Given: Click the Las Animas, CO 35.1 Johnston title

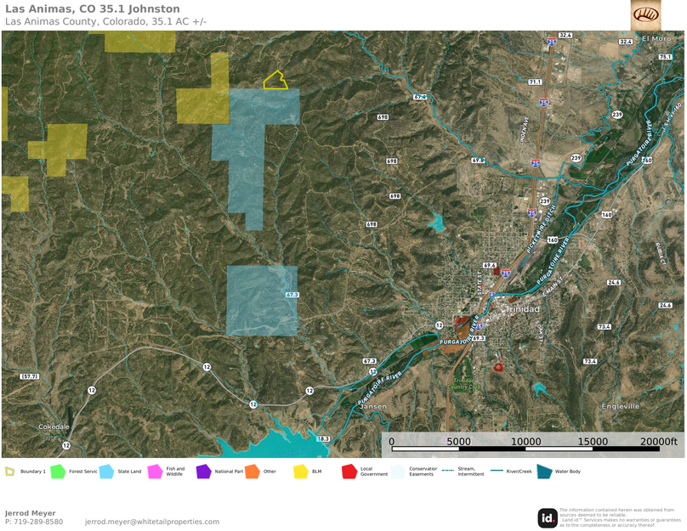Looking at the screenshot, I should tap(92, 8).
